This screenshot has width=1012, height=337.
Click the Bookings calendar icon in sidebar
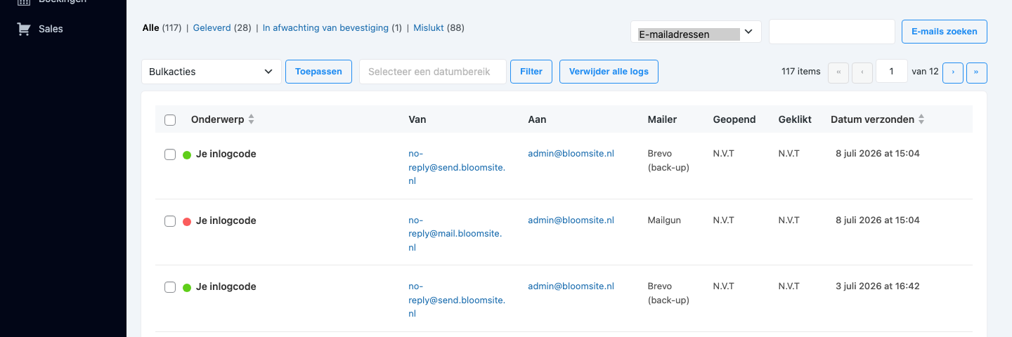coord(24,1)
